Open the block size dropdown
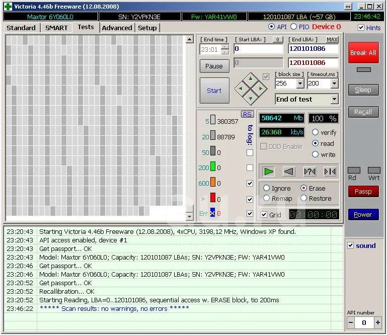387x335 pixels. (300, 83)
